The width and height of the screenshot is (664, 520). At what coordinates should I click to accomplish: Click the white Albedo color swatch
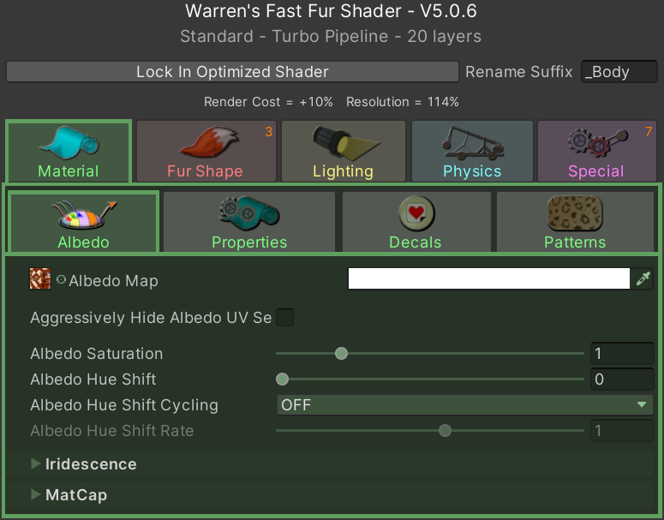tap(488, 279)
